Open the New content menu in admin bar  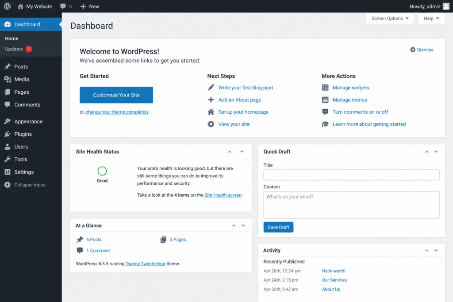89,6
